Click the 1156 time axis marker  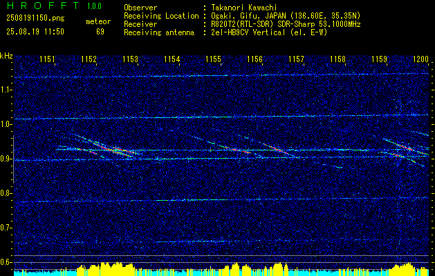coord(255,59)
